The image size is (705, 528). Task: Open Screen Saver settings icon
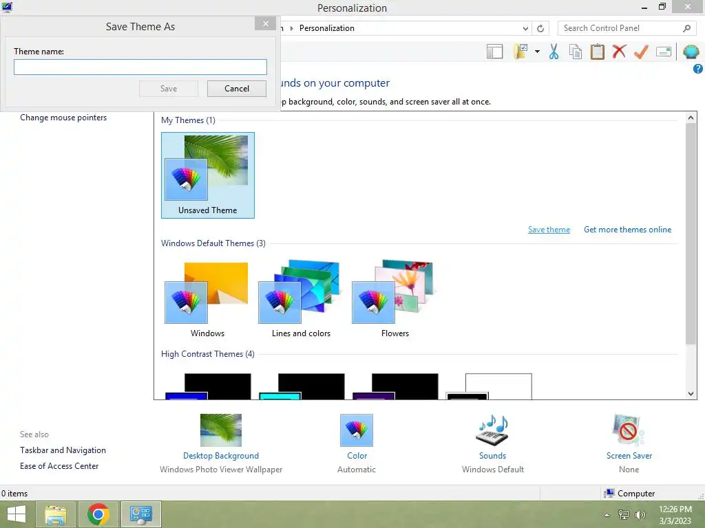629,430
